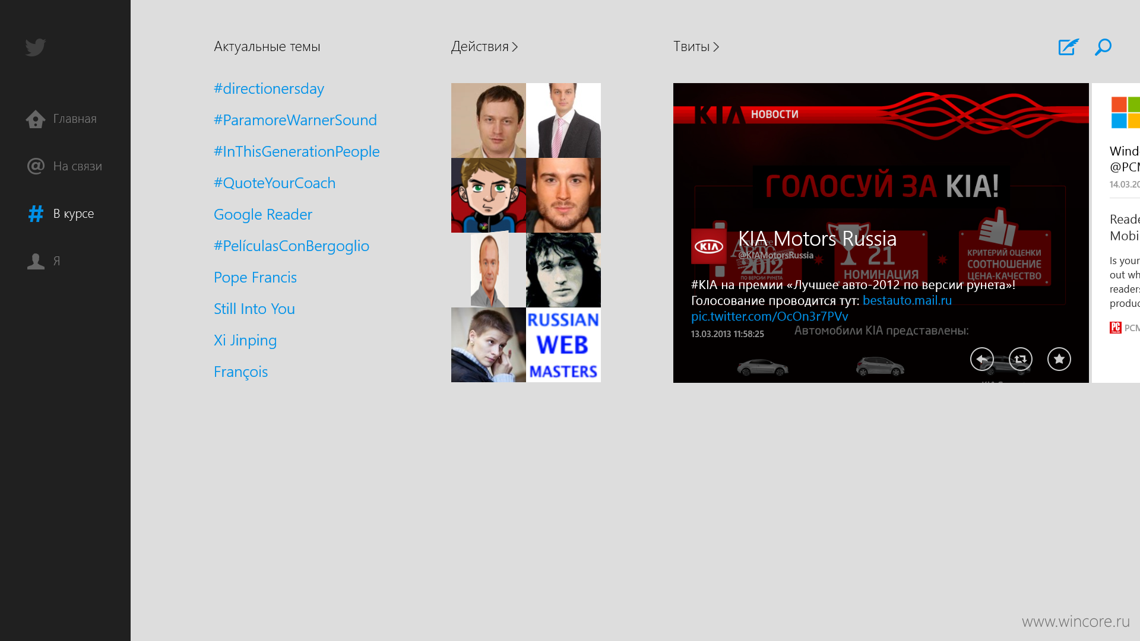Click the KIA Motors Russia avatar logo
This screenshot has width=1140, height=641.
[x=709, y=246]
